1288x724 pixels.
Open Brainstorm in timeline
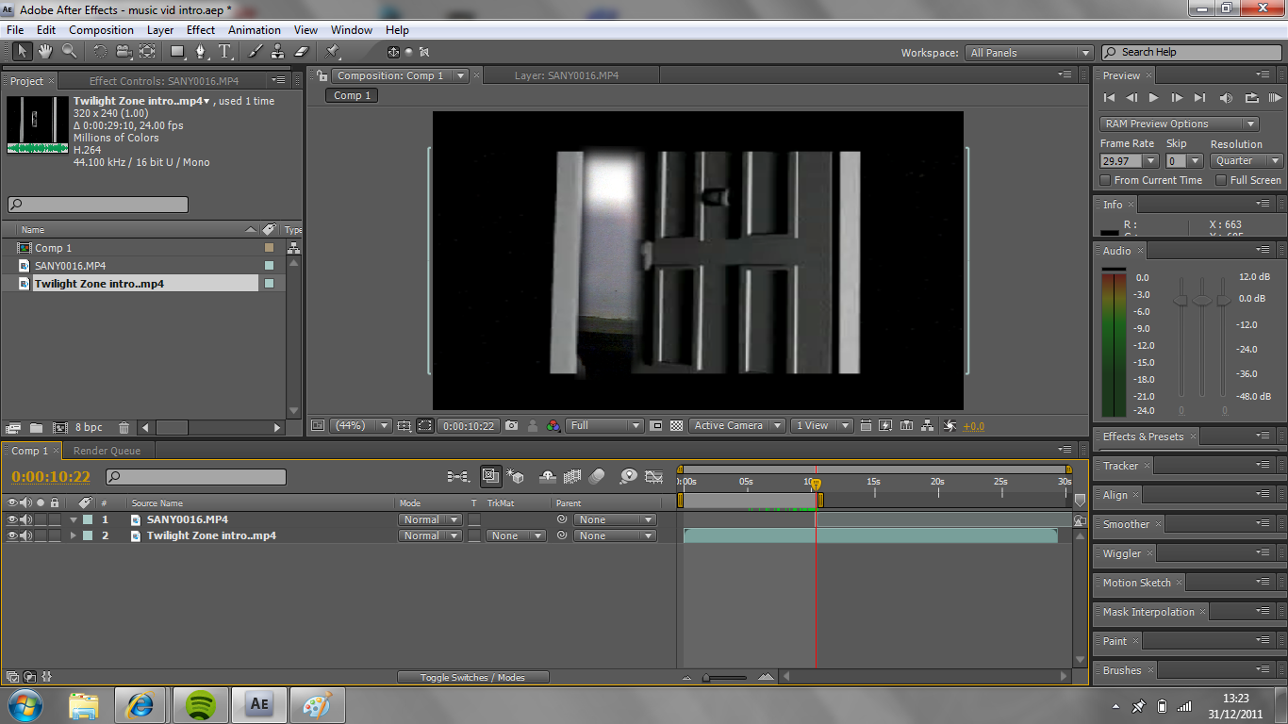628,477
